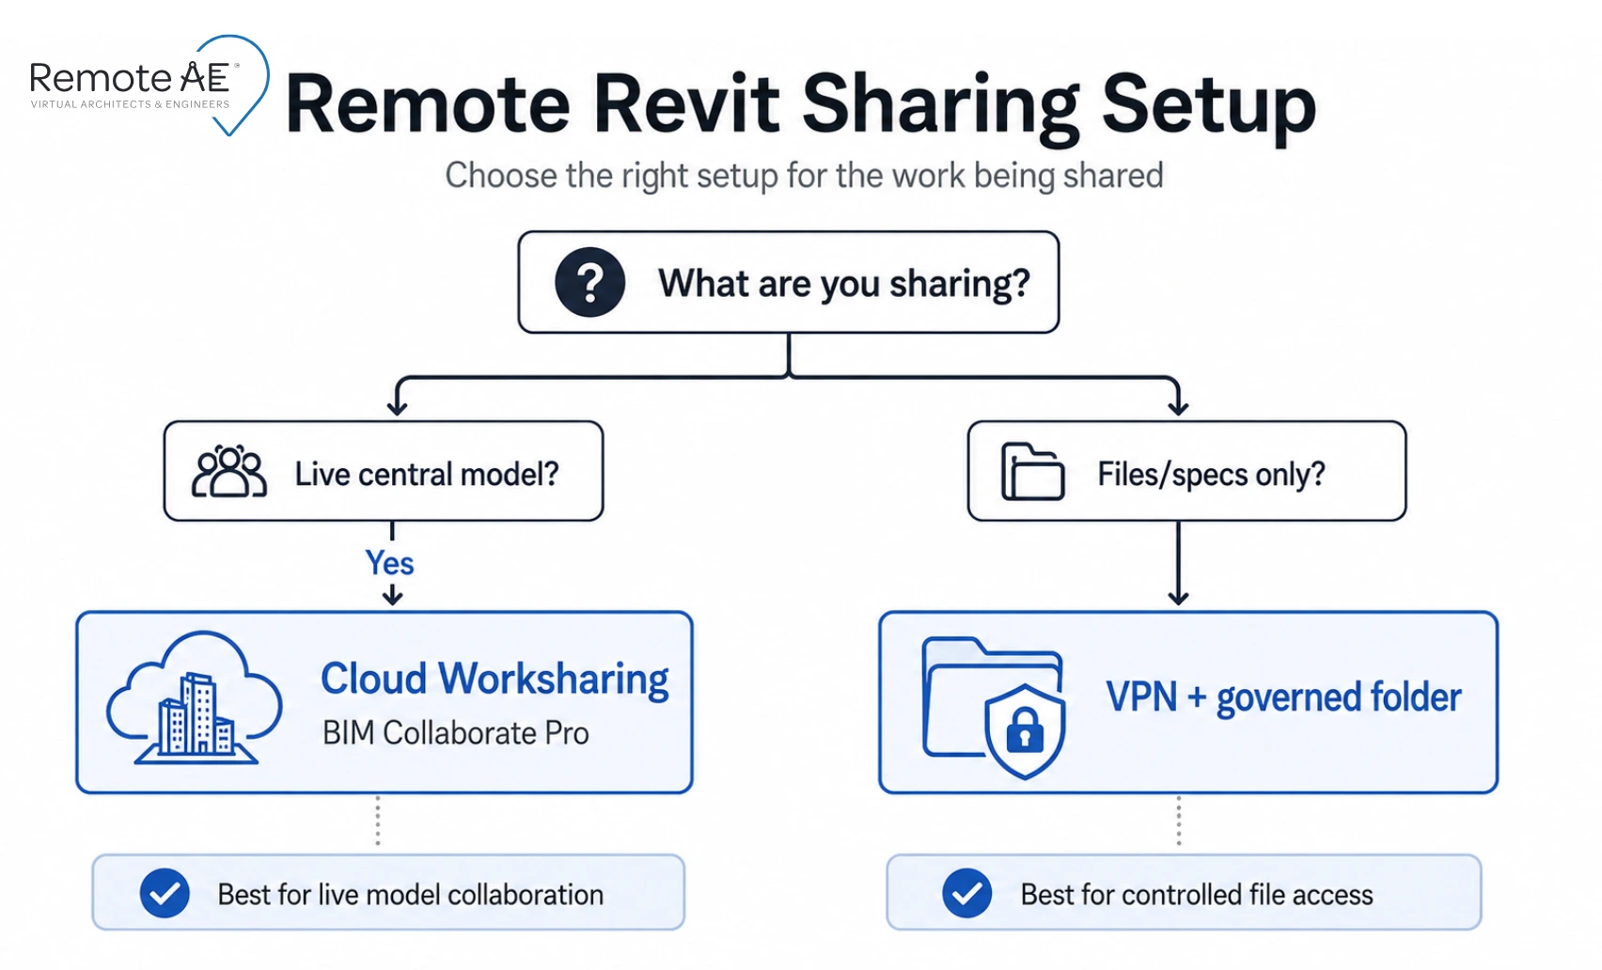Select the Files/specs only box
This screenshot has height=970, width=1602.
pyautogui.click(x=1187, y=471)
